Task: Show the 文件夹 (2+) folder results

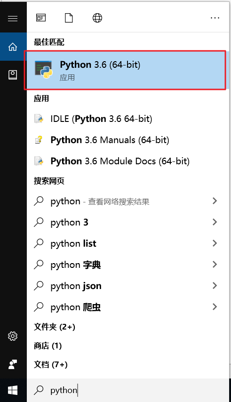Action: [x=55, y=327]
